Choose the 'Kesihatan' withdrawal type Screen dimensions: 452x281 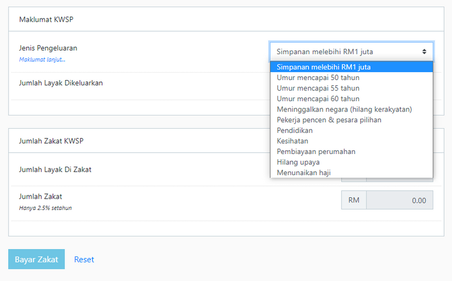(x=351, y=141)
